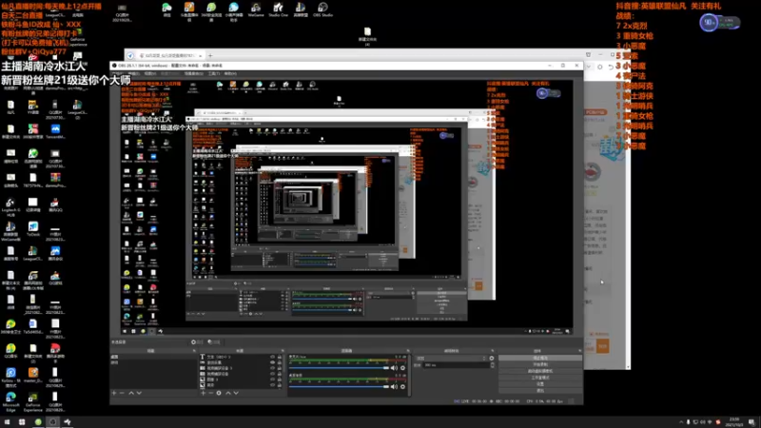This screenshot has width=761, height=428.
Task: Open second audio channel settings gear
Action: click(x=402, y=387)
